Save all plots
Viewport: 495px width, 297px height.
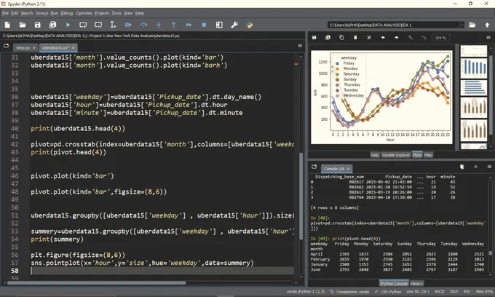(x=328, y=38)
